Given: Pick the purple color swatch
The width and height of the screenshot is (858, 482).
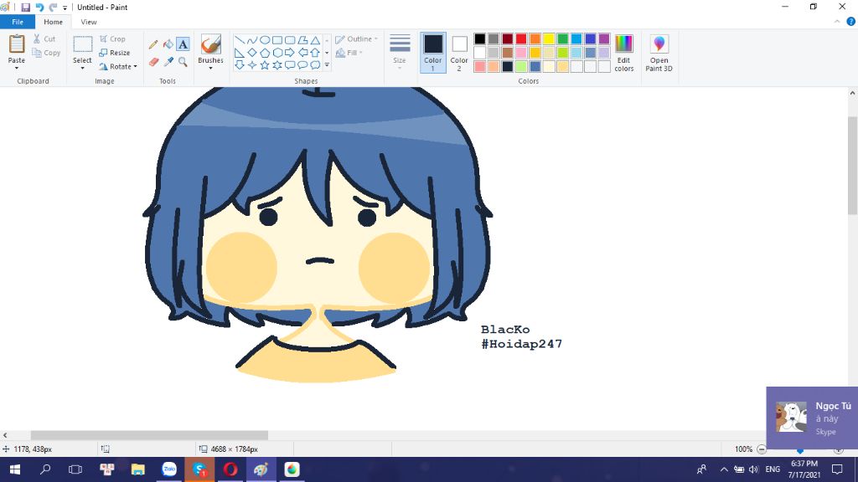Looking at the screenshot, I should pos(604,38).
